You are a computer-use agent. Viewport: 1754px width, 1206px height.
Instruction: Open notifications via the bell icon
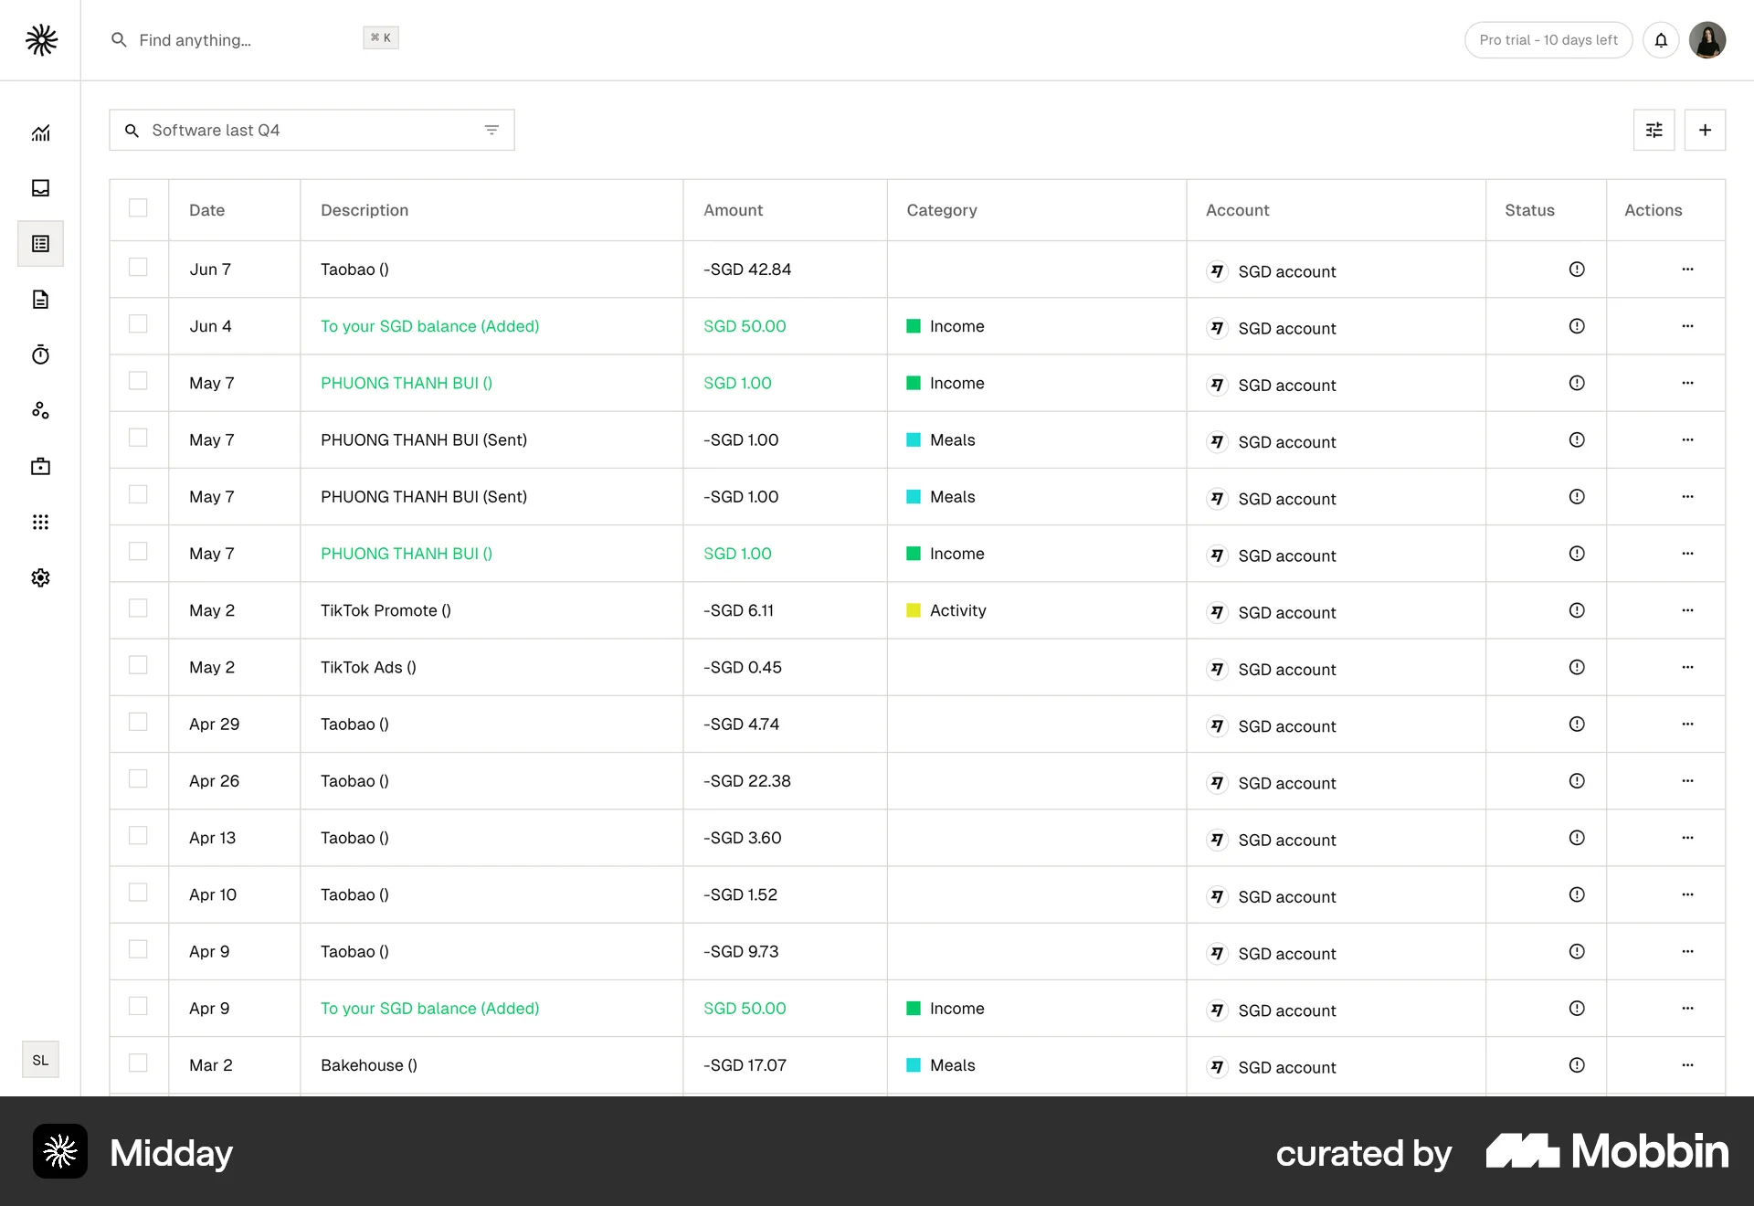click(x=1662, y=40)
